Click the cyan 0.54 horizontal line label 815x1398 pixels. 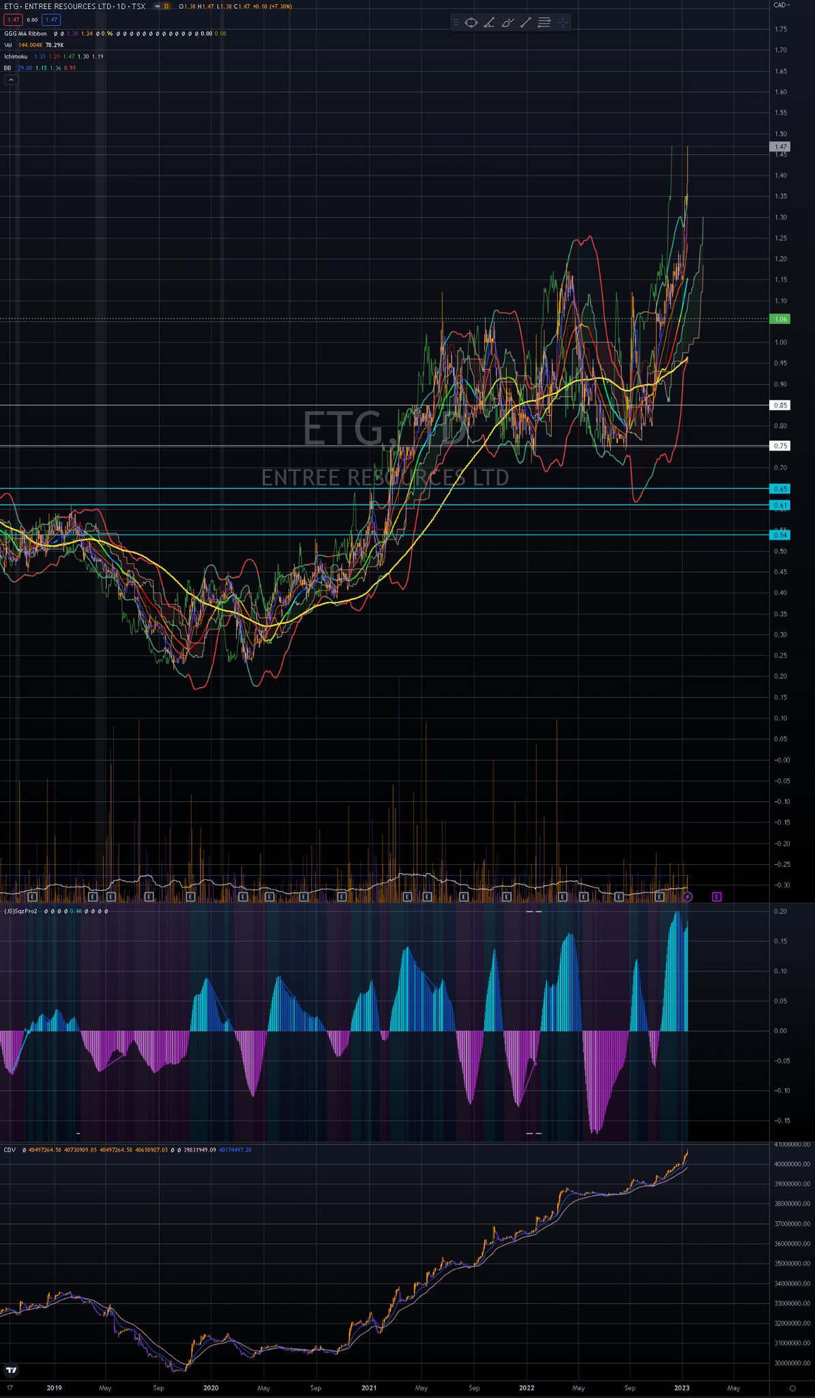780,535
